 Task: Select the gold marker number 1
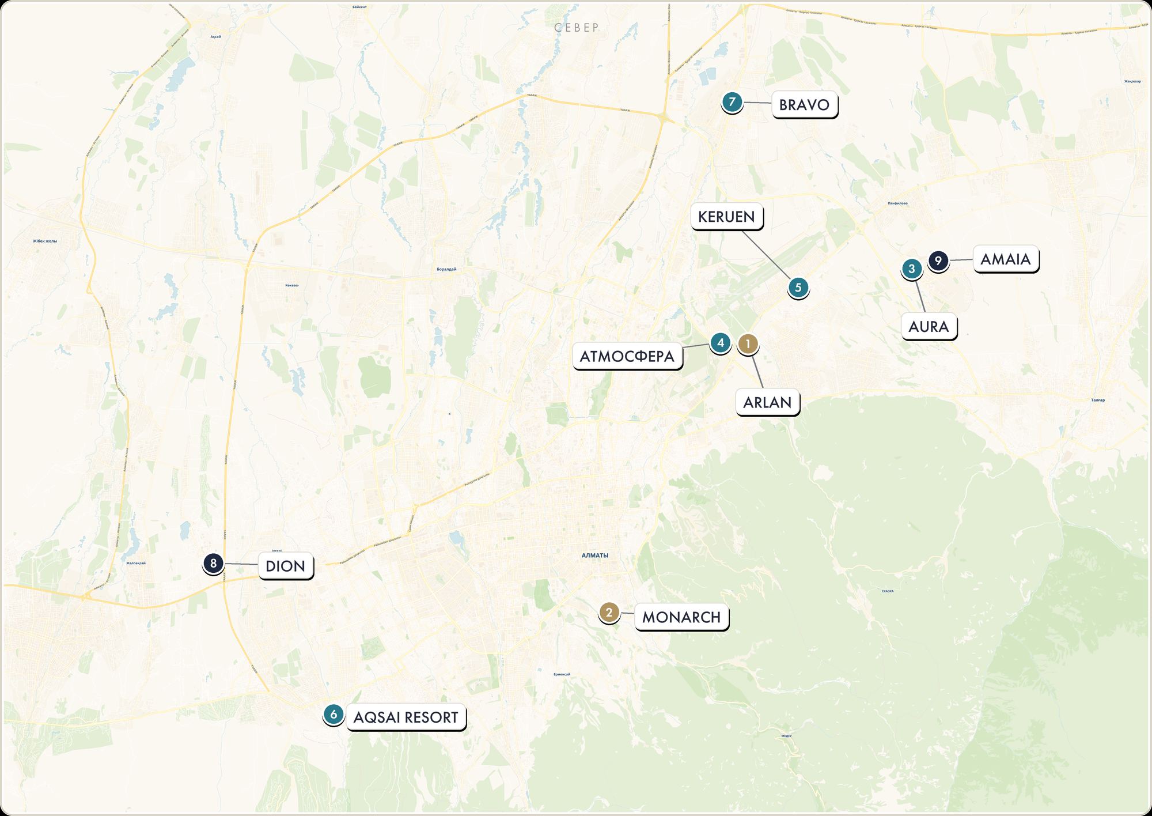(748, 344)
